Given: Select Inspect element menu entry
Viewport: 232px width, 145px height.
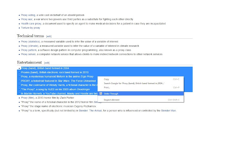Looking at the screenshot, I should [112, 100].
